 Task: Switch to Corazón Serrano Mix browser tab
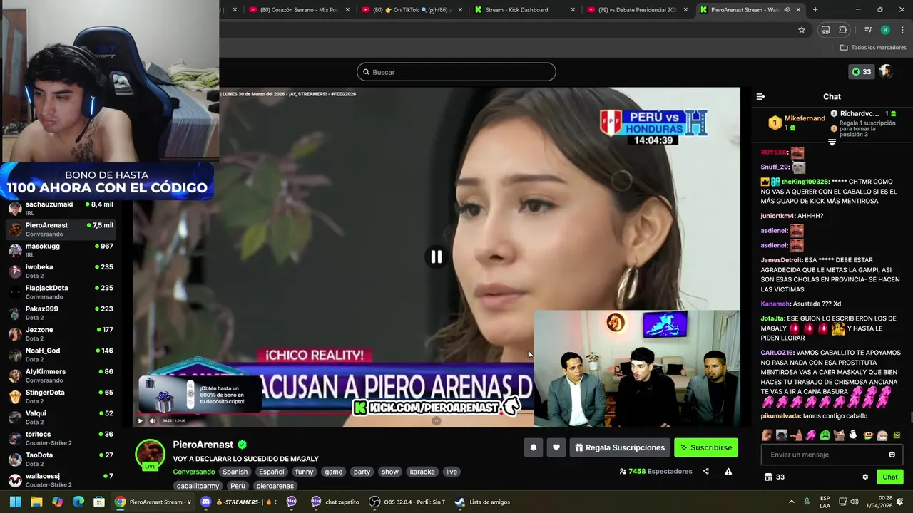click(x=298, y=10)
